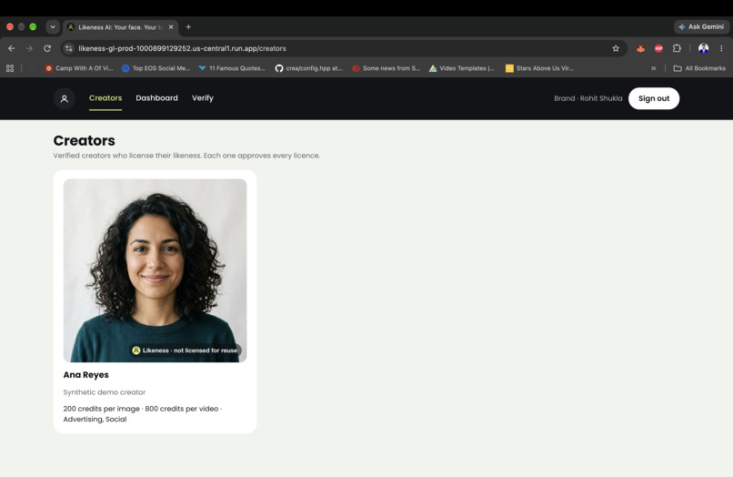Image resolution: width=733 pixels, height=477 pixels.
Task: Click the Verified creators description text
Action: (x=186, y=156)
